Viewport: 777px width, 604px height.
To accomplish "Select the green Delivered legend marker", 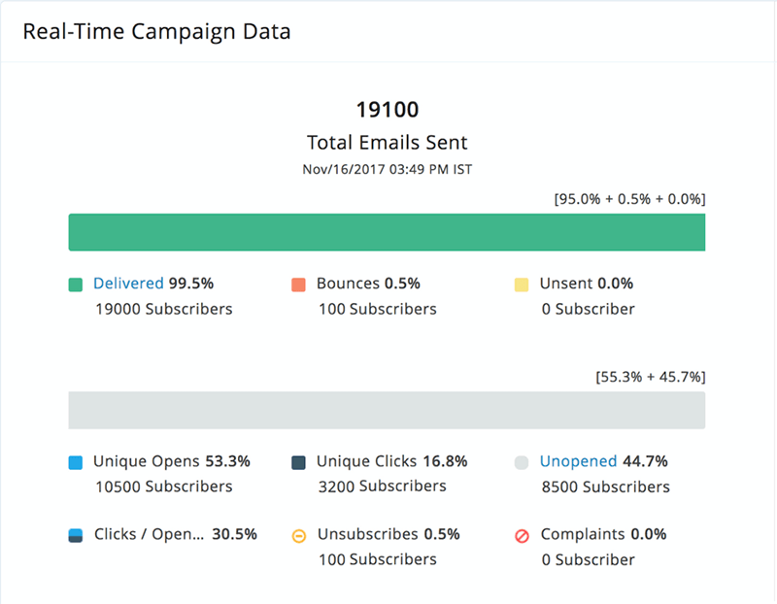I will click(76, 284).
